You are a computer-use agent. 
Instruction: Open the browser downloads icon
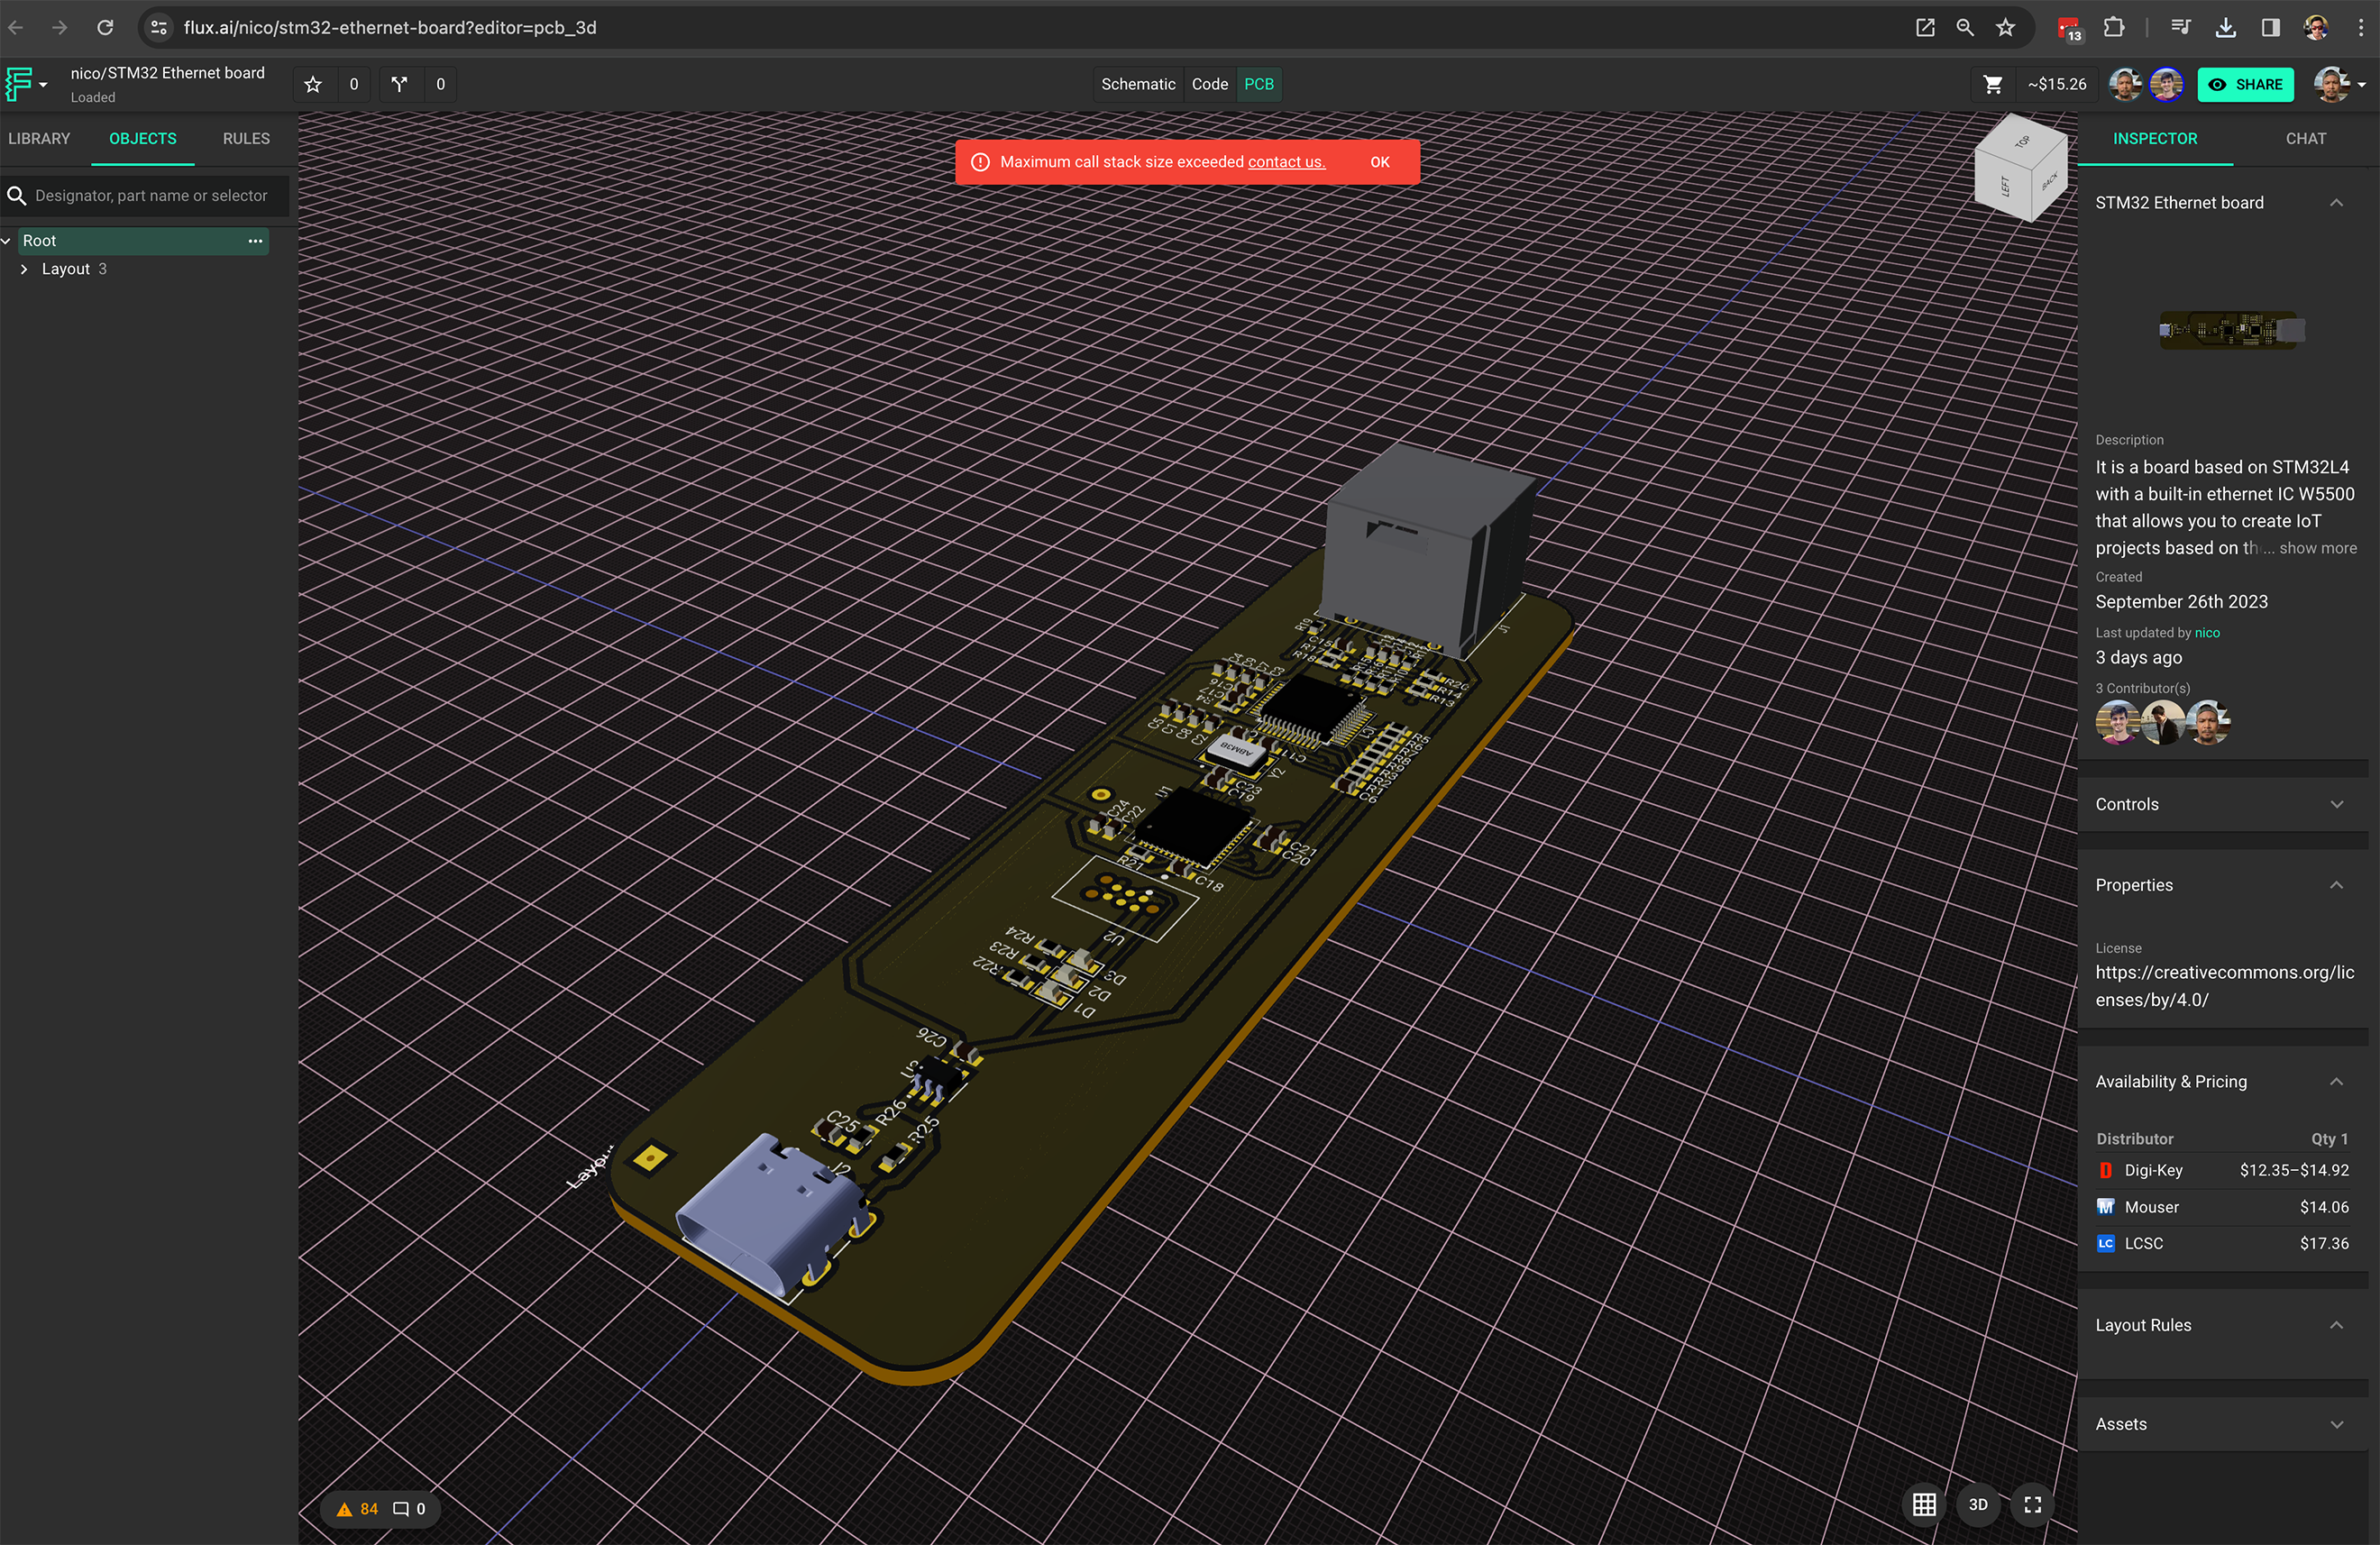pyautogui.click(x=2225, y=27)
